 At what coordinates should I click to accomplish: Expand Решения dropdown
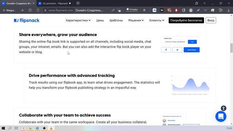(x=136, y=20)
